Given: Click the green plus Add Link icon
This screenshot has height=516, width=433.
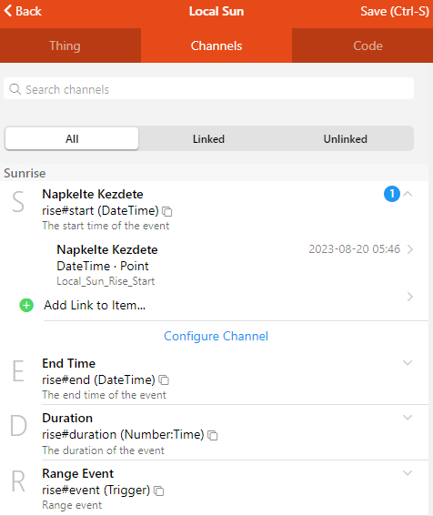Looking at the screenshot, I should [26, 306].
